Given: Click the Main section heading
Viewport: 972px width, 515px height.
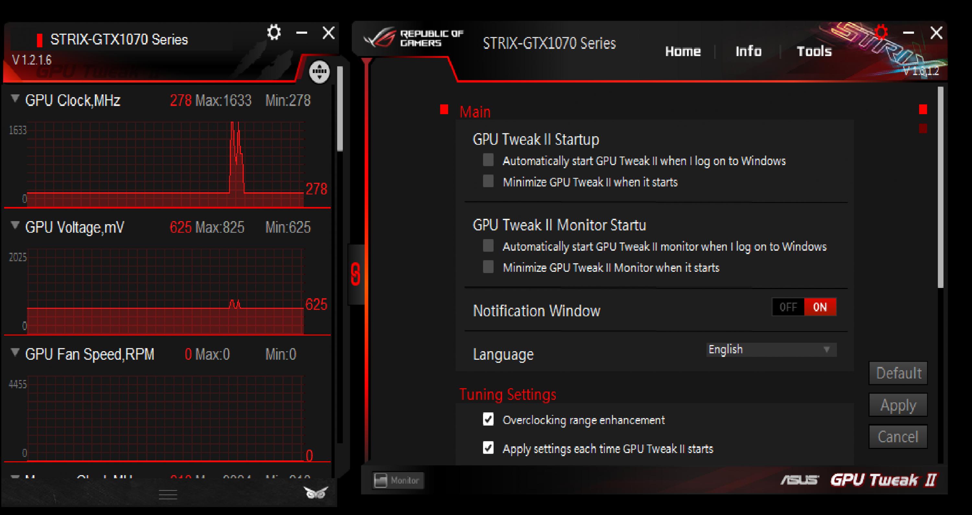Looking at the screenshot, I should (x=475, y=112).
